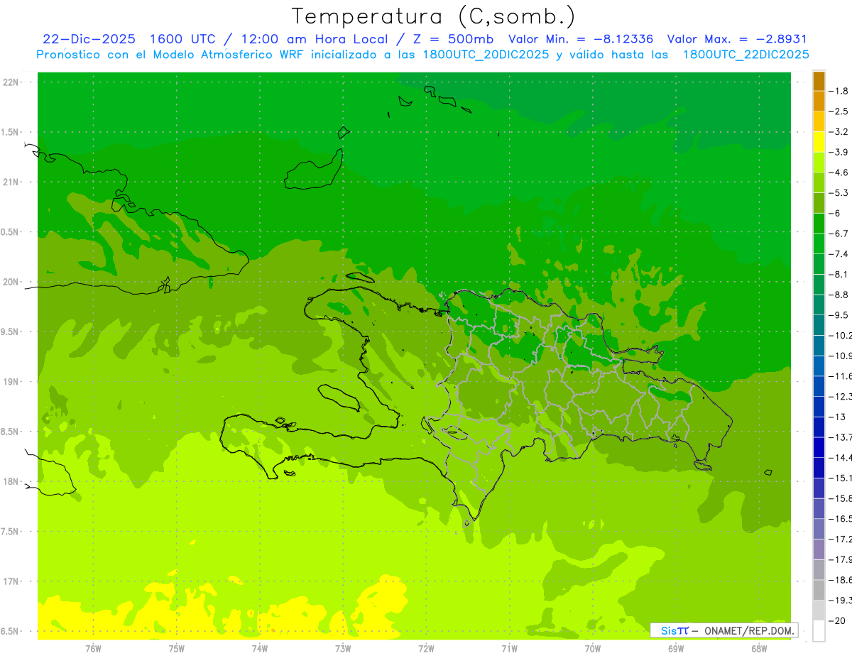This screenshot has height=658, width=852.
Task: Click the -6.7 color bar label
Action: click(x=839, y=234)
